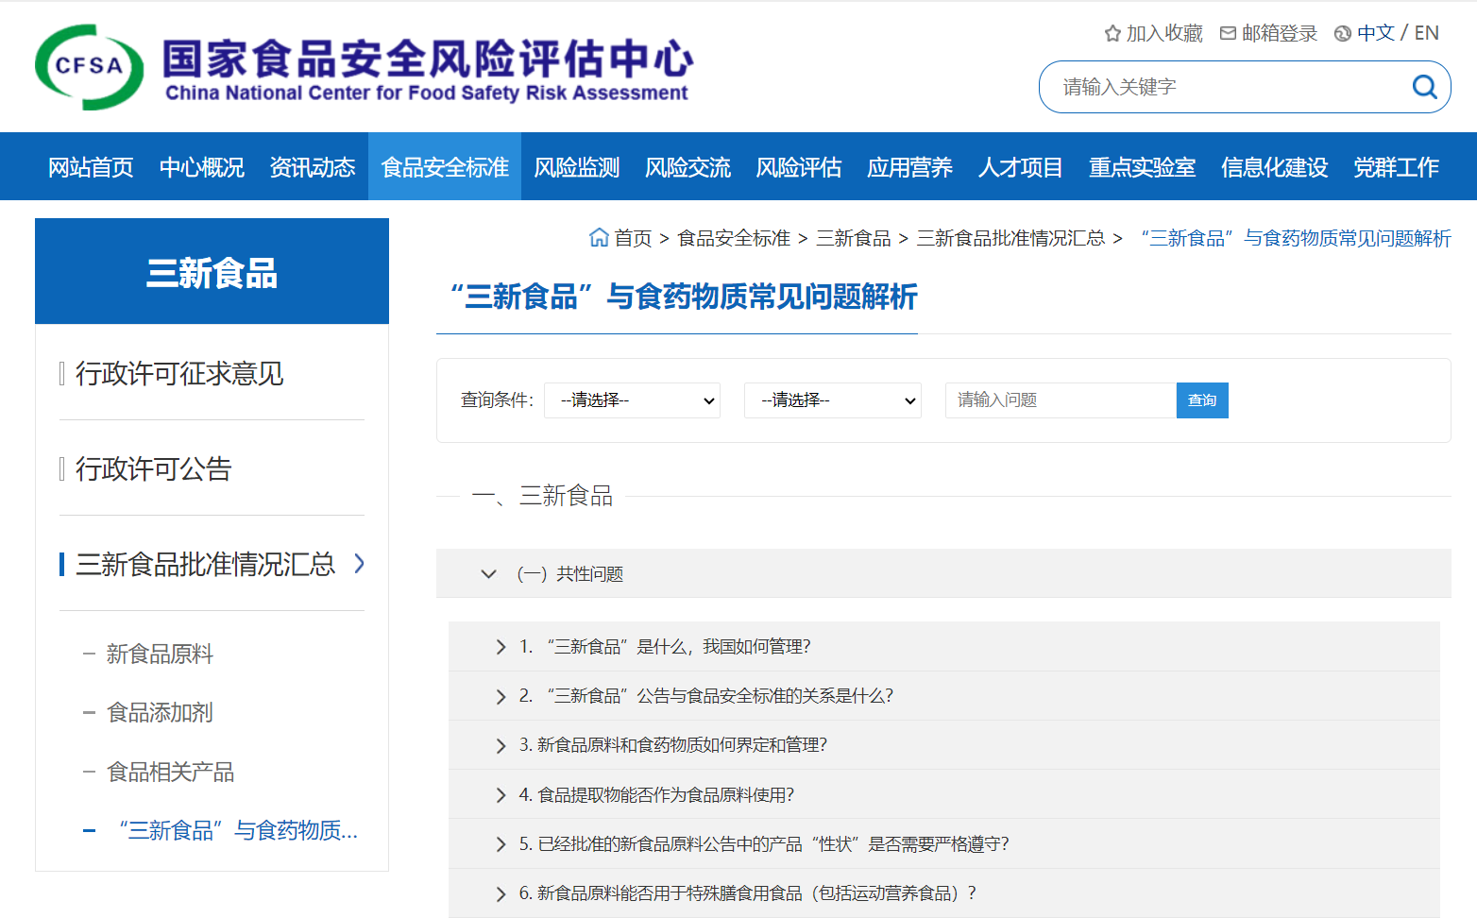This screenshot has height=918, width=1477.
Task: Open the 新食品原料 sidebar link
Action: click(x=160, y=654)
